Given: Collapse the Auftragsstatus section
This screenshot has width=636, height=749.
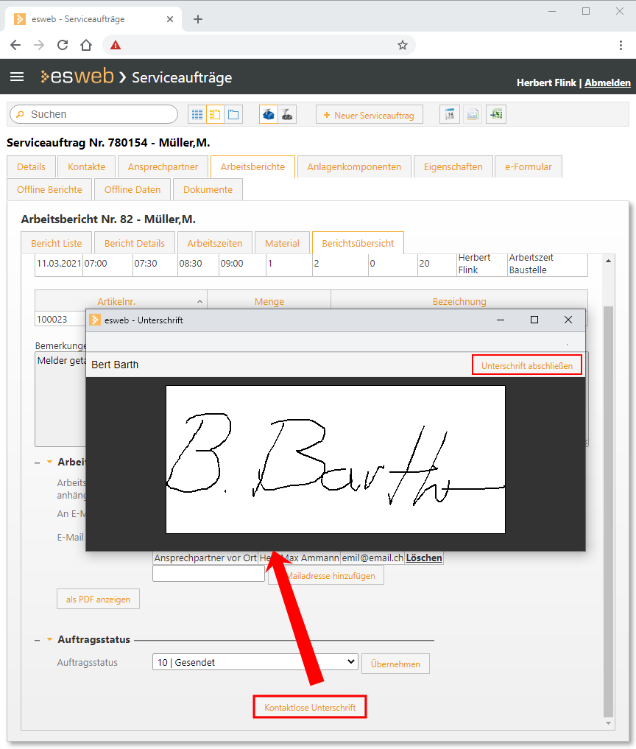Looking at the screenshot, I should (49, 639).
